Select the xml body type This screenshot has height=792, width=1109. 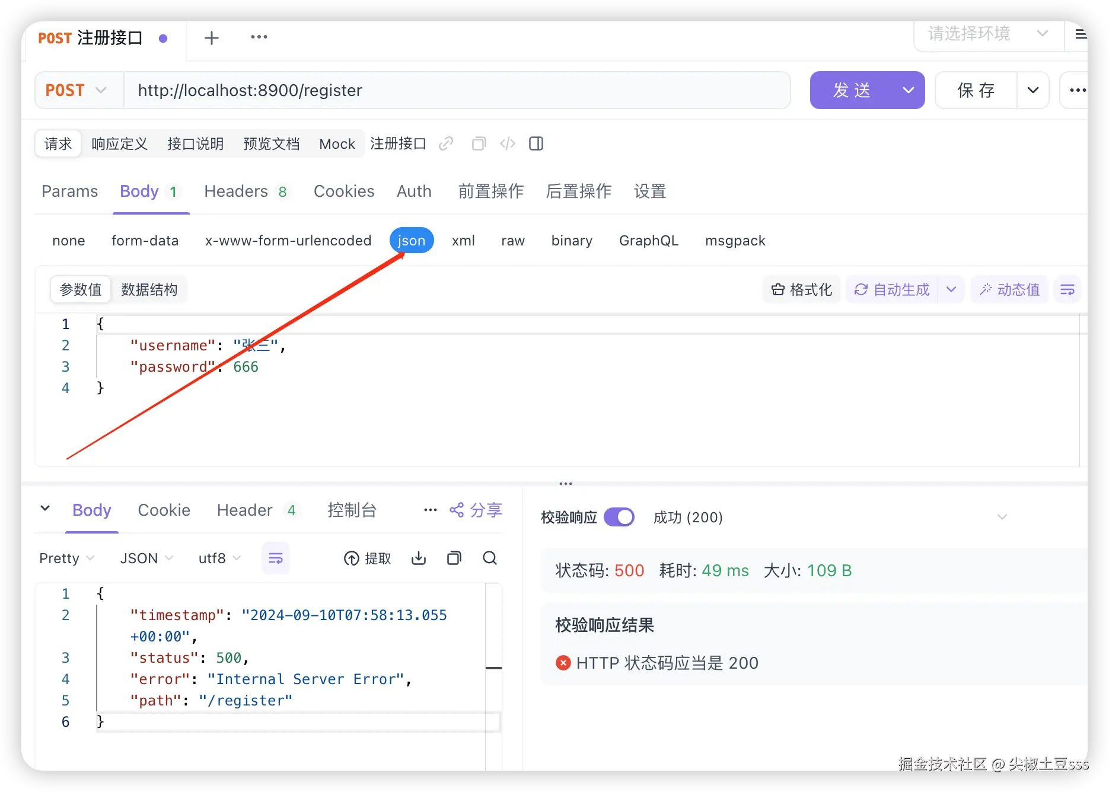[x=463, y=241]
